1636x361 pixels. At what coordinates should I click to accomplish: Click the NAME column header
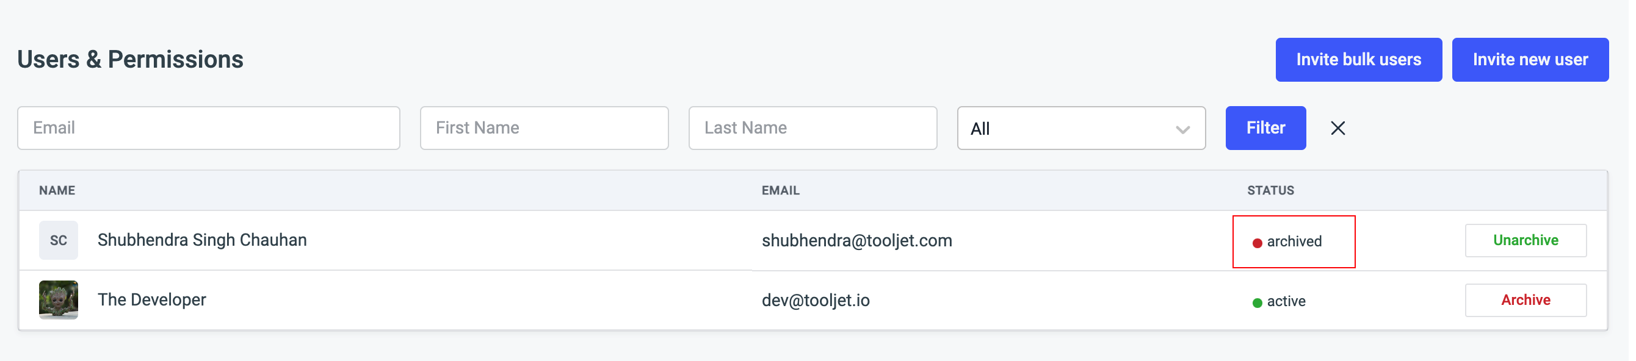[x=57, y=190]
